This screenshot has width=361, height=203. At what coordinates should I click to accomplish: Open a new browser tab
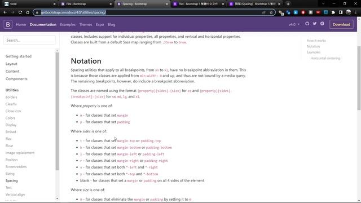(288, 4)
